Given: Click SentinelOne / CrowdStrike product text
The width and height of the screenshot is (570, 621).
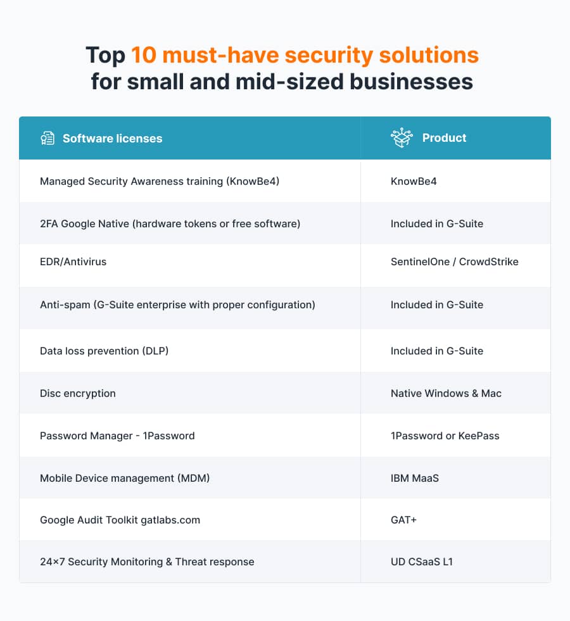Looking at the screenshot, I should click(x=454, y=261).
